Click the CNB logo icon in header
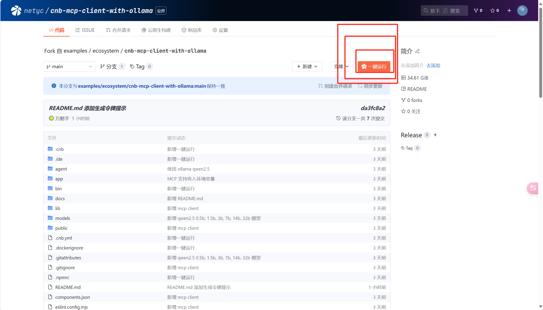 [16, 11]
